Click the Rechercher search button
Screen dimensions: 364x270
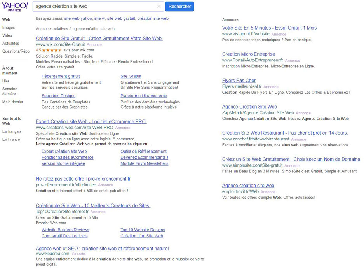180,7
